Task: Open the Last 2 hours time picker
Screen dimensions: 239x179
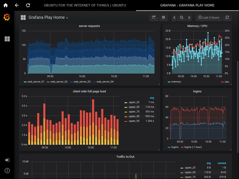Action: click(209, 18)
